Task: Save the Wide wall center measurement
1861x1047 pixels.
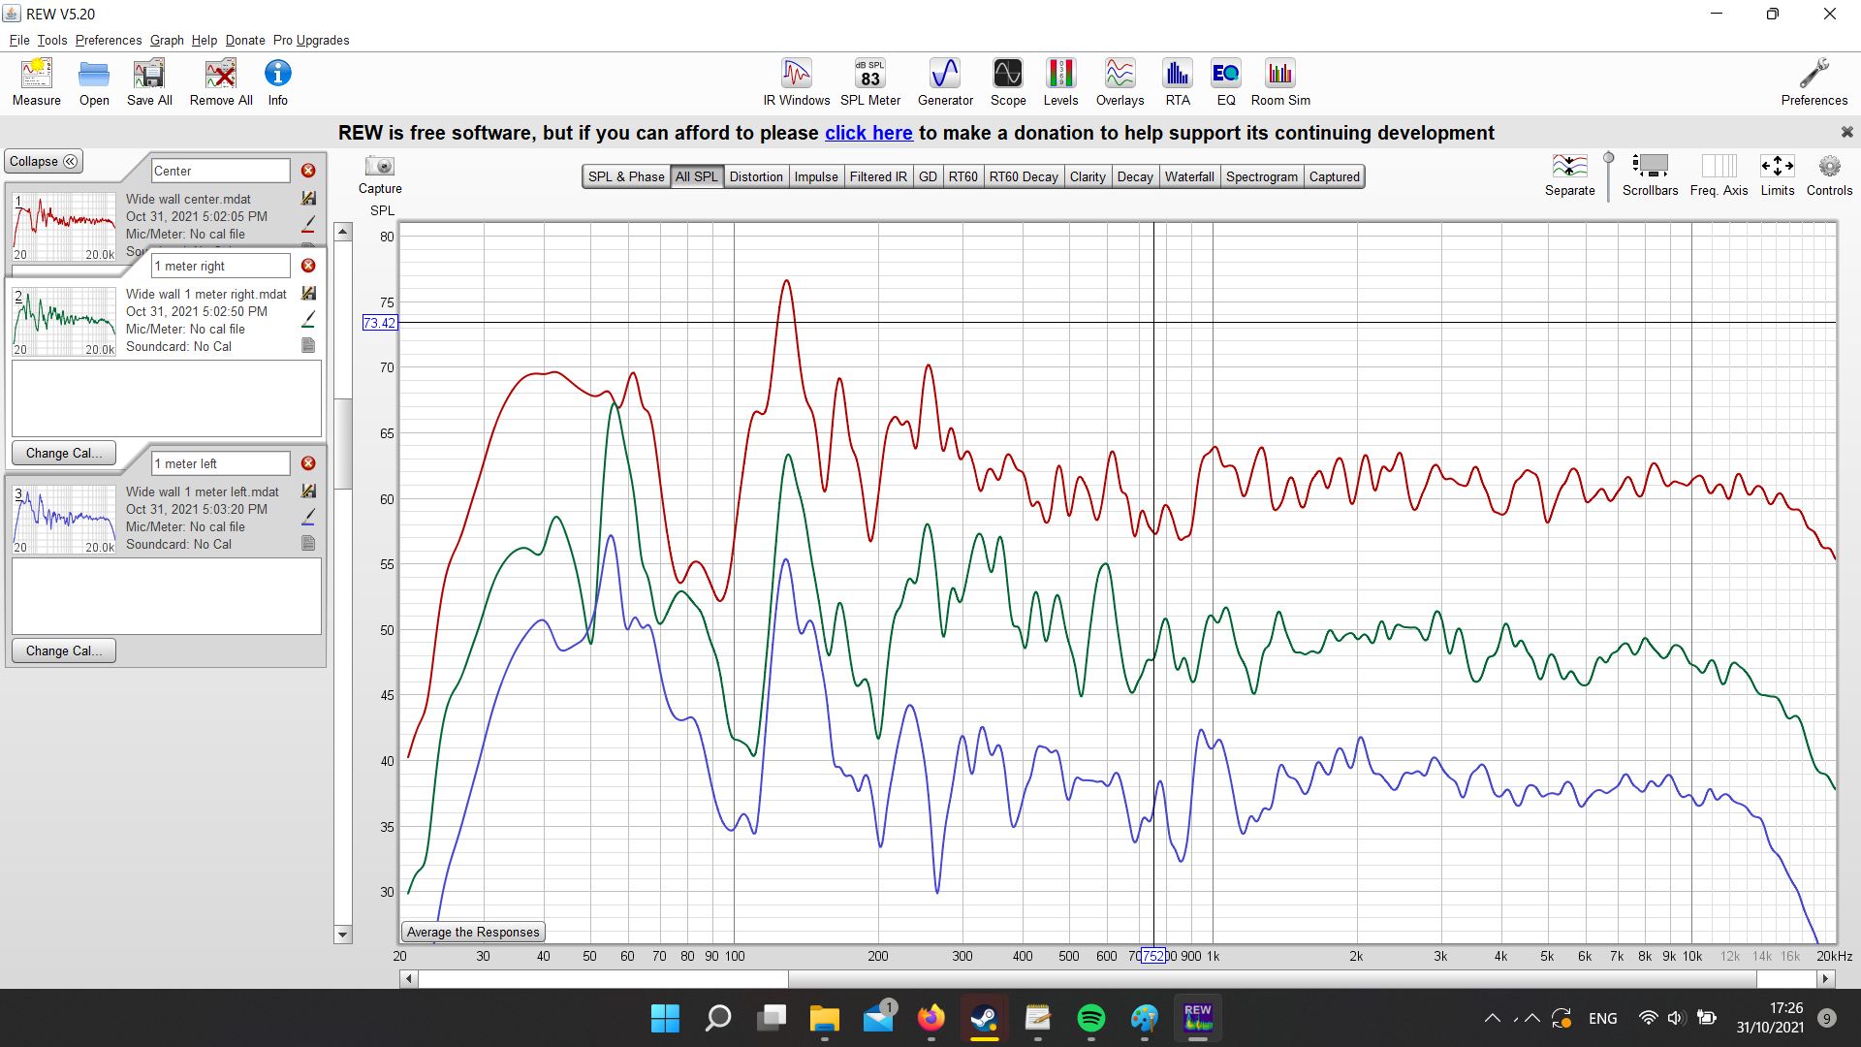Action: pyautogui.click(x=308, y=198)
